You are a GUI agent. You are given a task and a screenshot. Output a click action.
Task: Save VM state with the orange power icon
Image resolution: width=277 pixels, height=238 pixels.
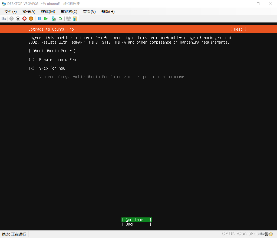pos(31,19)
